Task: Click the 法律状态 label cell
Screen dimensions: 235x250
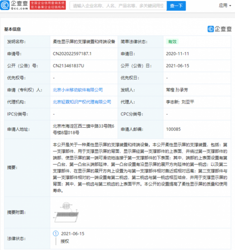Action: click(27, 239)
